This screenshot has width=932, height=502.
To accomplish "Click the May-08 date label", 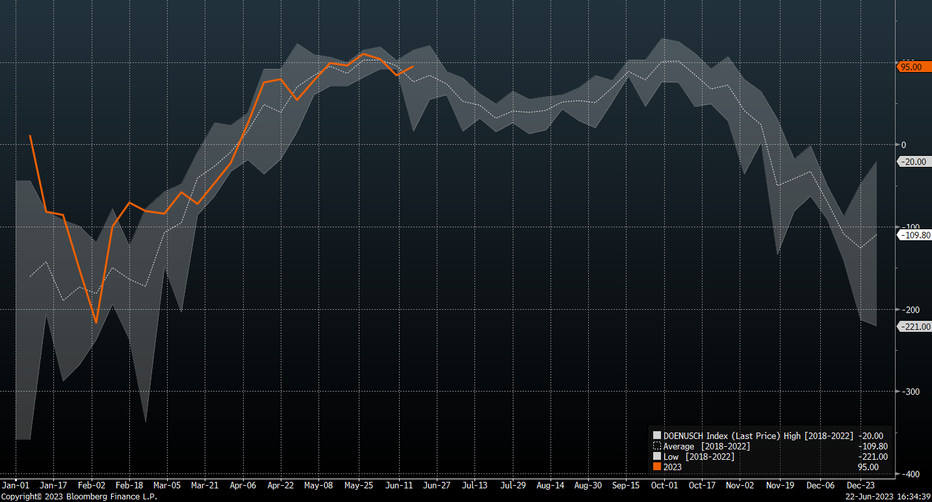I will tap(318, 485).
